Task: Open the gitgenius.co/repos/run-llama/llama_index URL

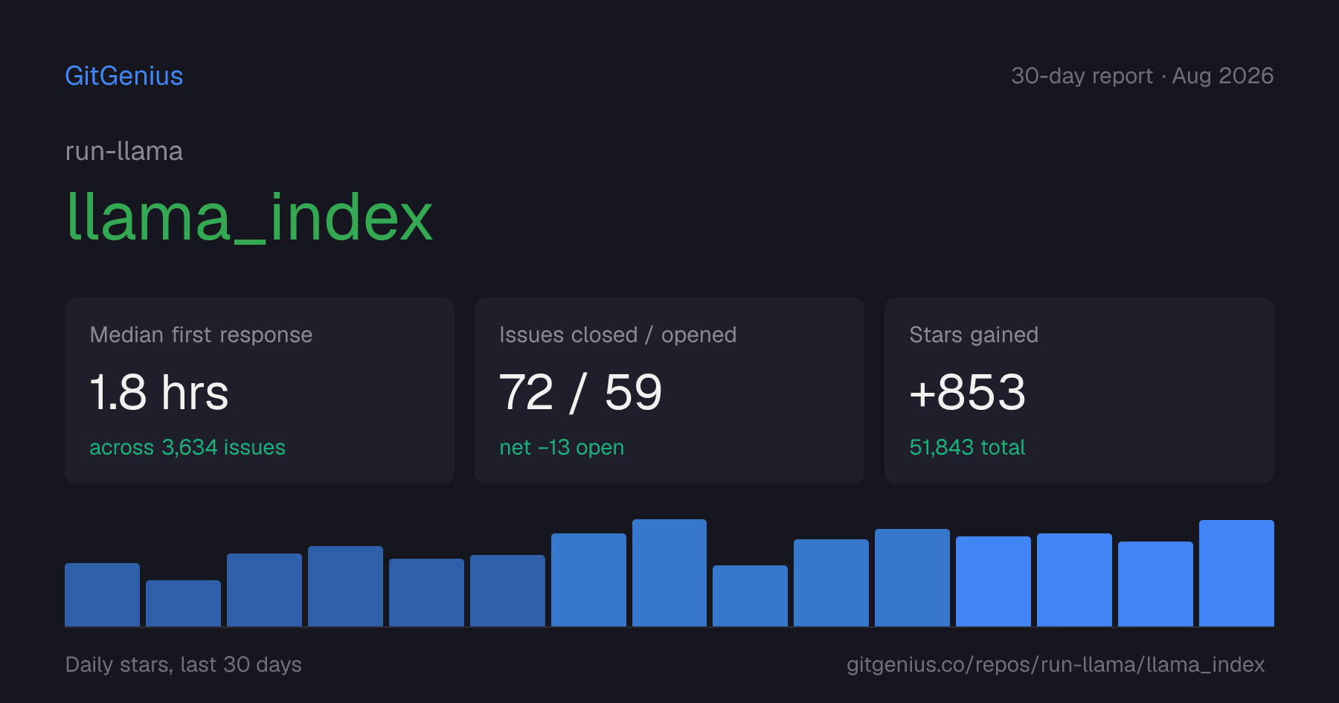Action: pos(1056,664)
